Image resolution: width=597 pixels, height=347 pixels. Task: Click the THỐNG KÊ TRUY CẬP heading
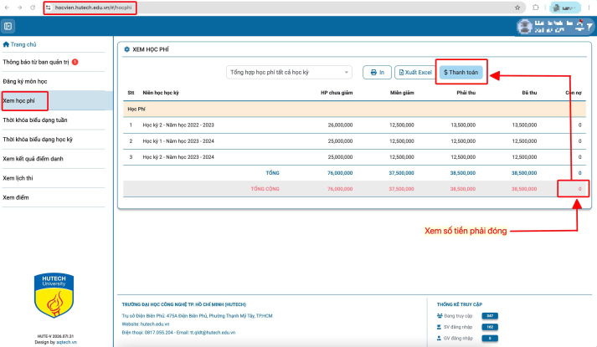pos(460,304)
